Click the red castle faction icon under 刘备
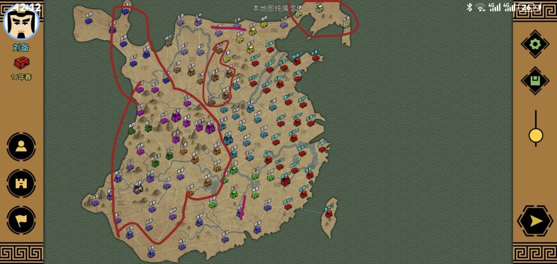Viewport: 557px width, 264px height. (x=22, y=63)
